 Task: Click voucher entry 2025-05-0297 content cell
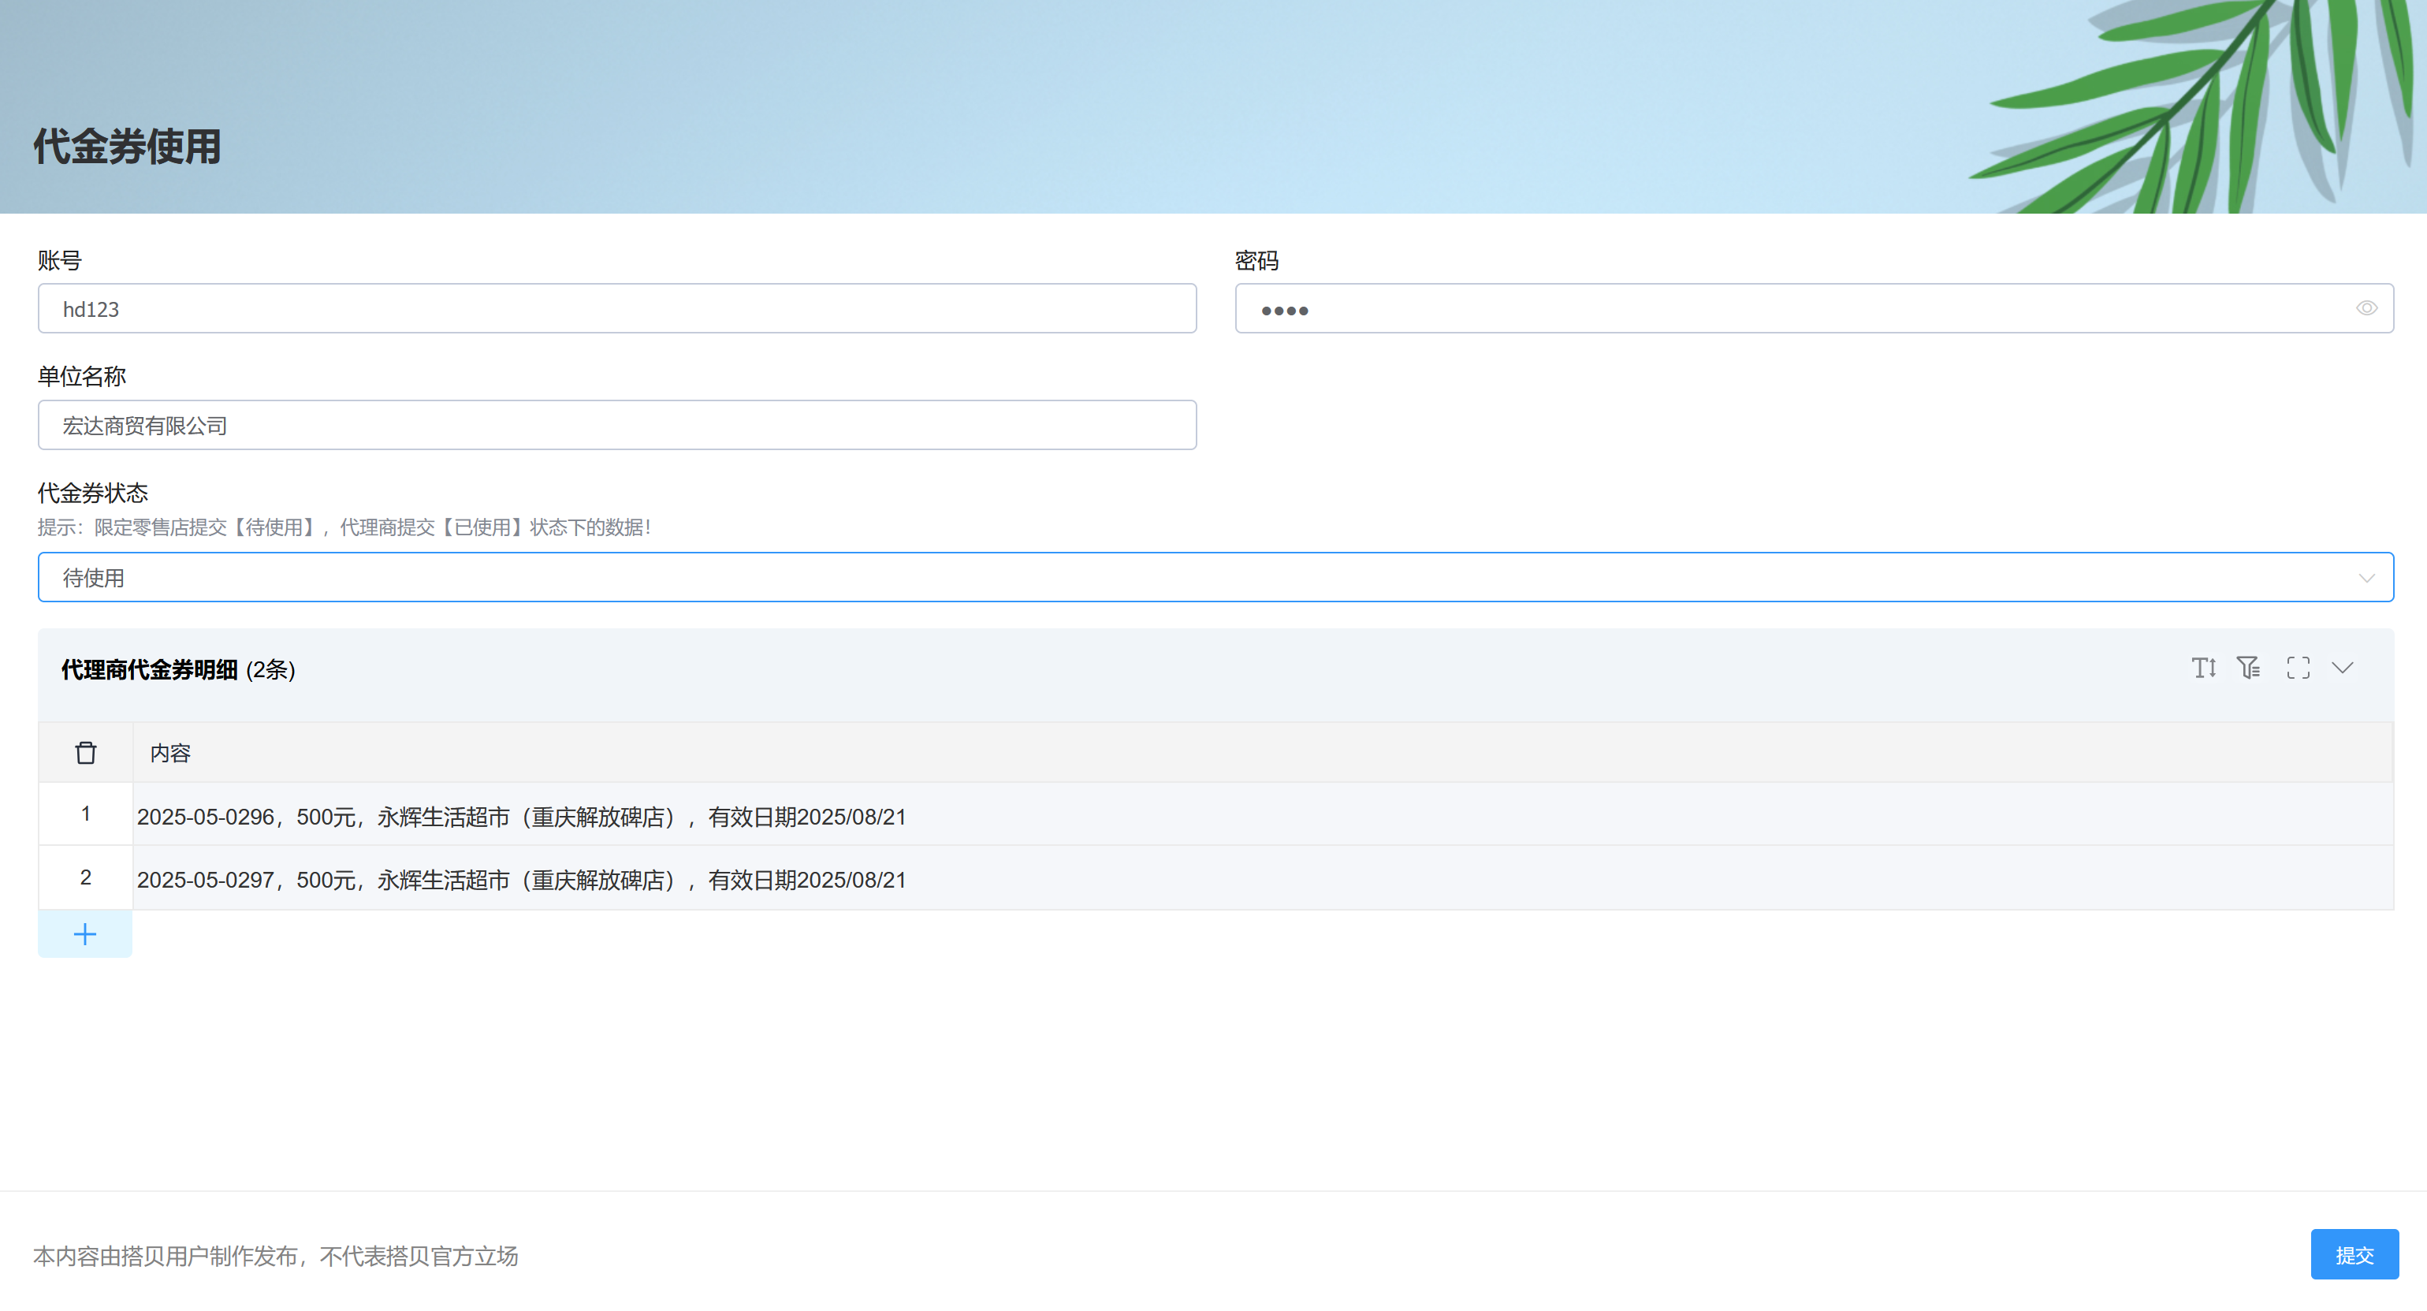[x=521, y=879]
